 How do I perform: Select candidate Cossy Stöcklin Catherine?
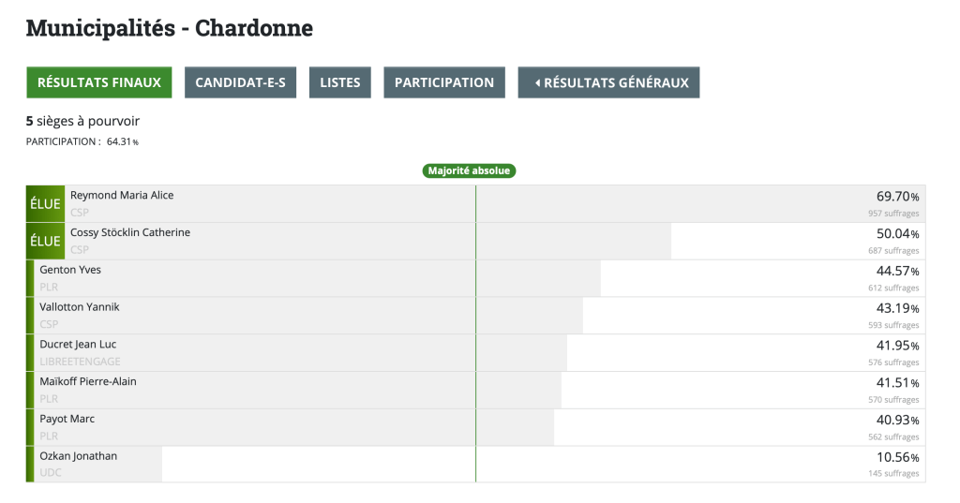[x=130, y=232]
